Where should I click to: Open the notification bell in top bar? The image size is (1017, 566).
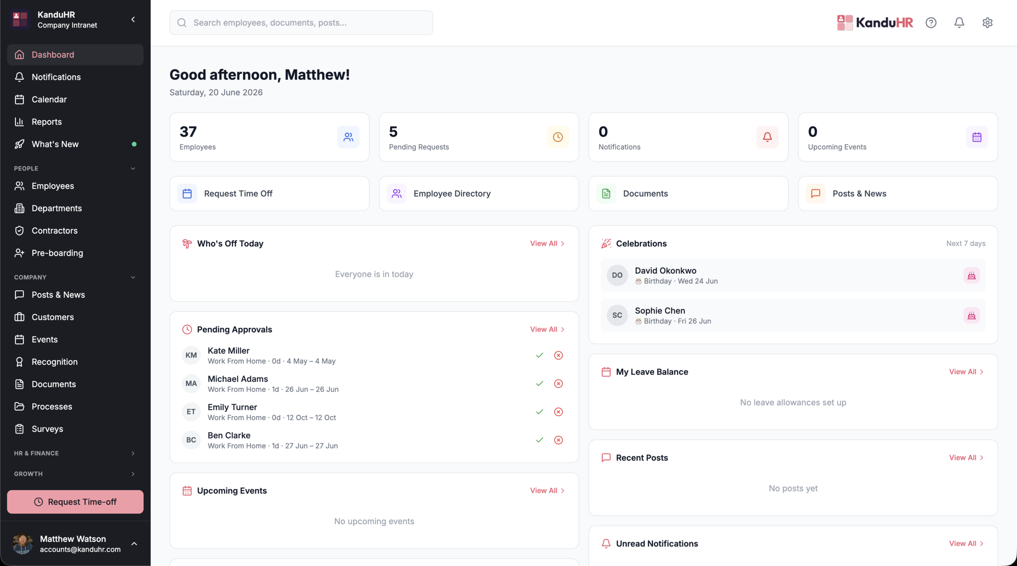[x=959, y=23]
